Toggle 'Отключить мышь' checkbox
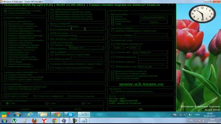 pos(6,96)
